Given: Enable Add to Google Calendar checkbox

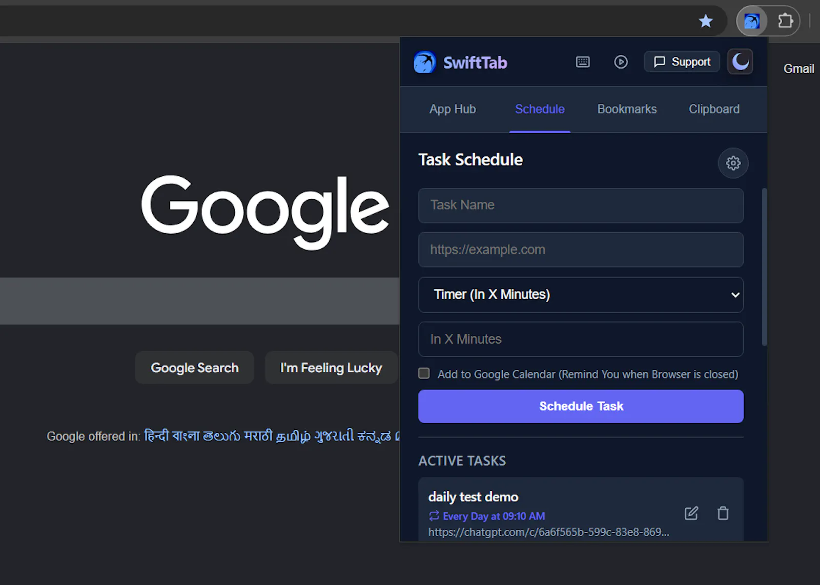Looking at the screenshot, I should coord(424,373).
